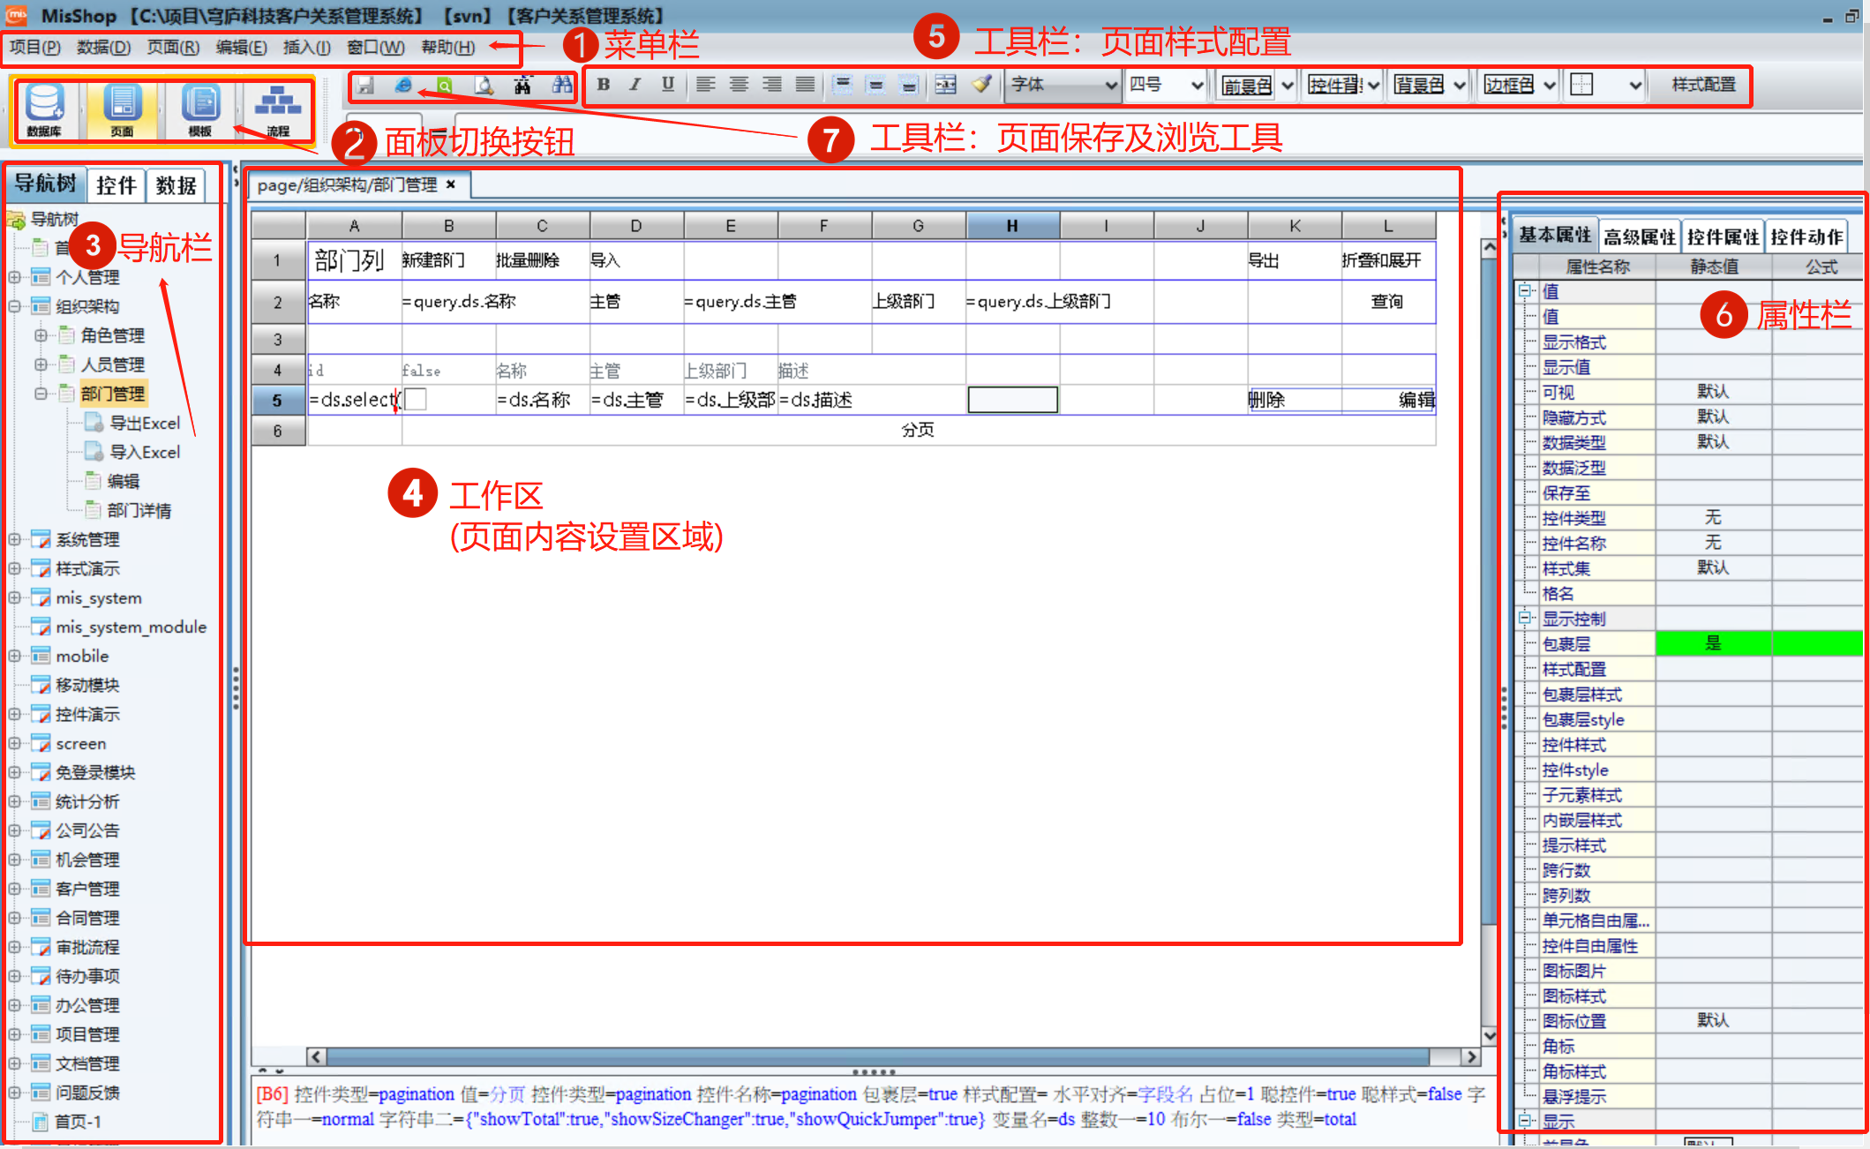Open the 字体 font dropdown
This screenshot has height=1149, width=1870.
coord(1110,86)
